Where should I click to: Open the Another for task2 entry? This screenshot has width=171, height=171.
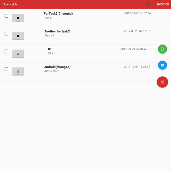(x=57, y=31)
